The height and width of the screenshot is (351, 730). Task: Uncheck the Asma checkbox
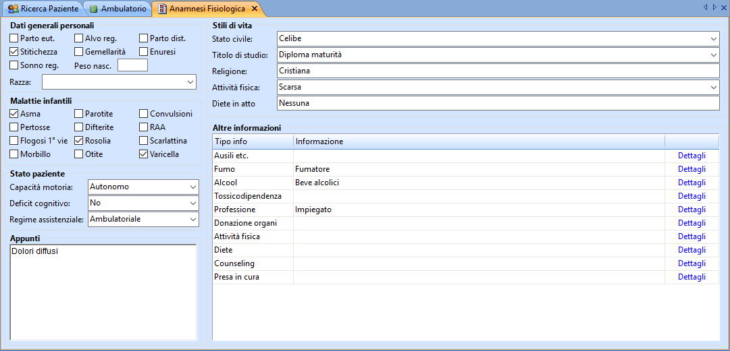point(14,114)
